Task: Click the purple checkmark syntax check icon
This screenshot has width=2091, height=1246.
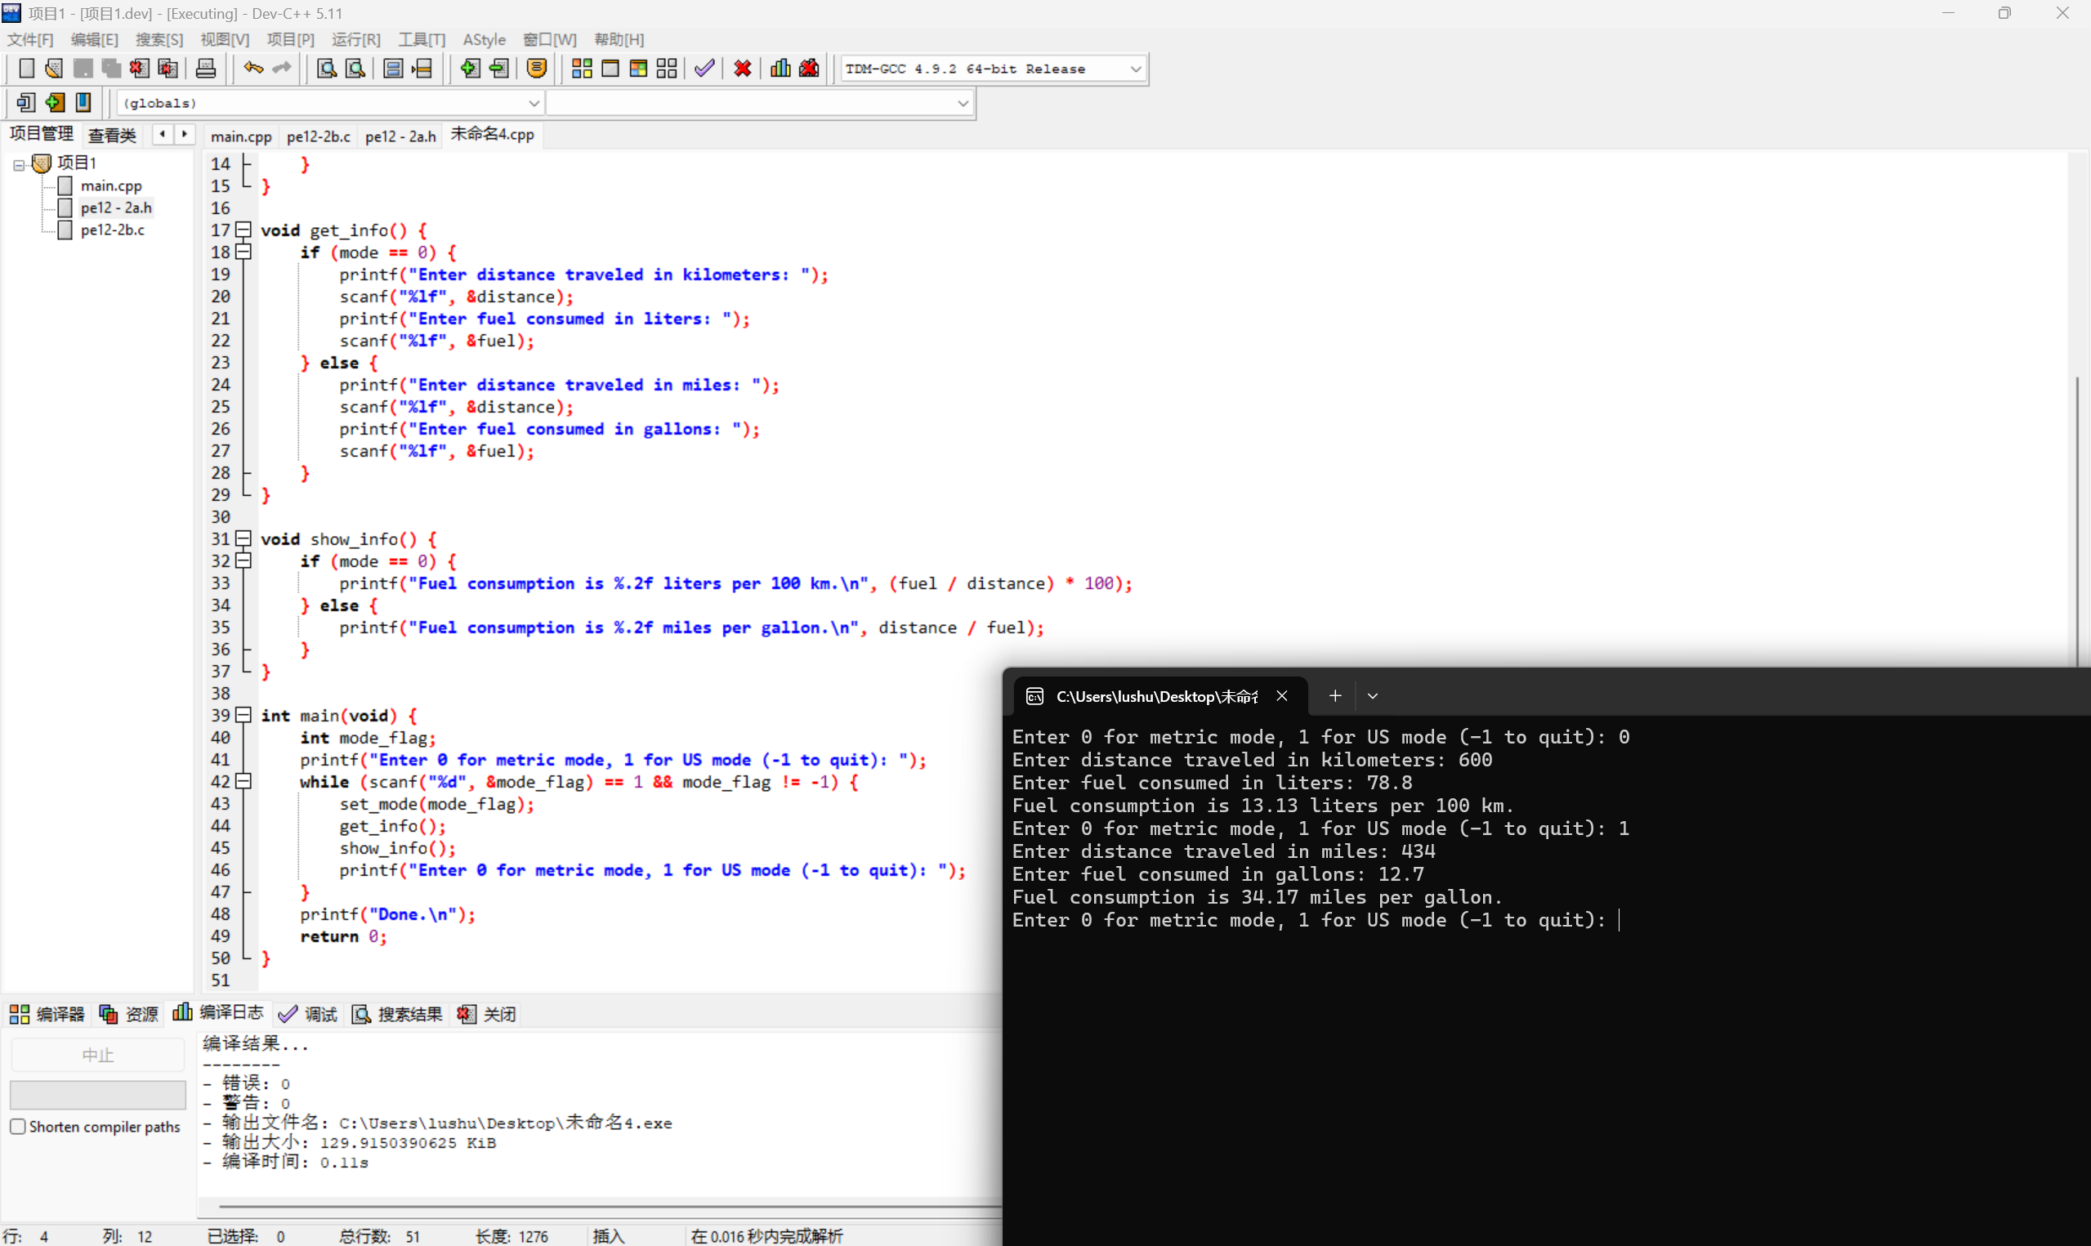Action: click(704, 69)
